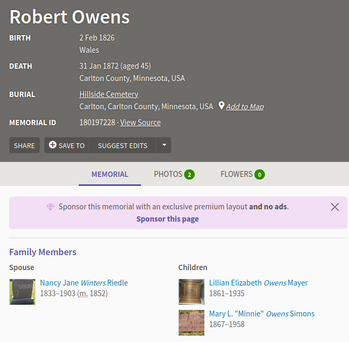Click Suggest Edits button
Image resolution: width=349 pixels, height=342 pixels.
tap(122, 145)
